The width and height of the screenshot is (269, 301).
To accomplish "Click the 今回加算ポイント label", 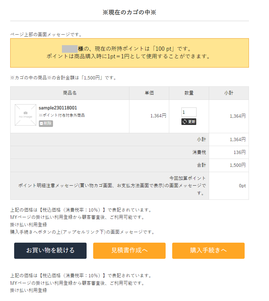I will 188,178.
